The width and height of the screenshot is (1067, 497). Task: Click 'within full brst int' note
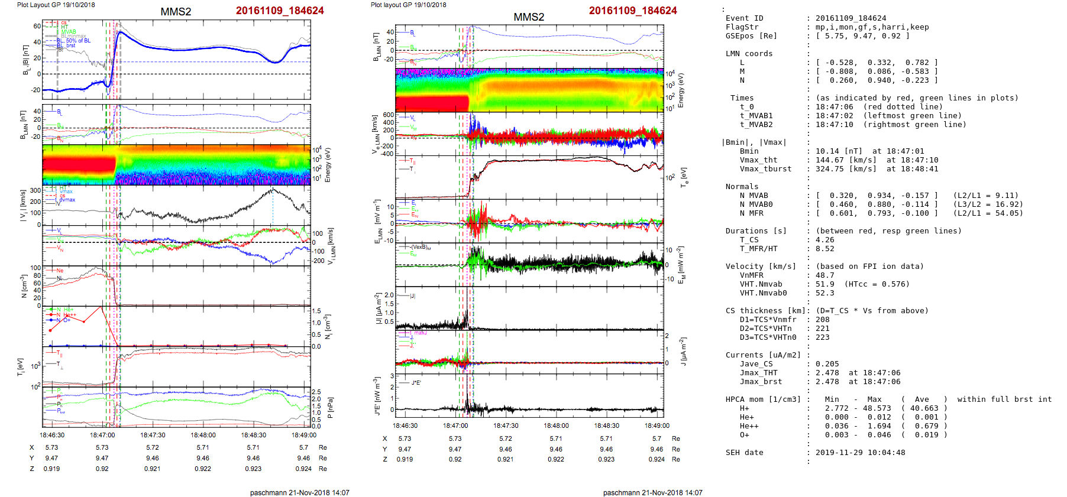point(1004,399)
